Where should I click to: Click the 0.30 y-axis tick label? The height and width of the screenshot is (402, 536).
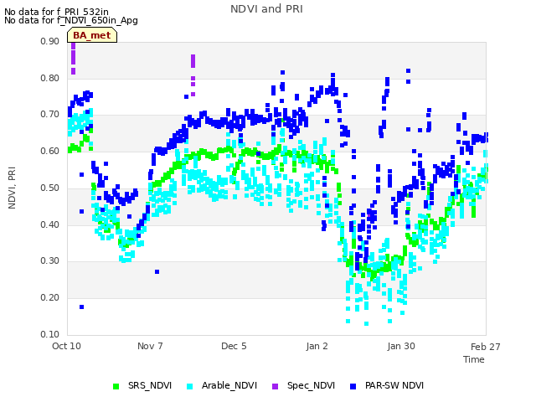coord(50,260)
